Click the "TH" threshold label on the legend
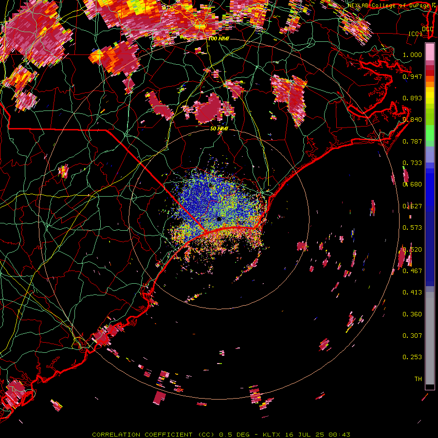Image resolution: width=438 pixels, height=438 pixels. click(x=418, y=379)
